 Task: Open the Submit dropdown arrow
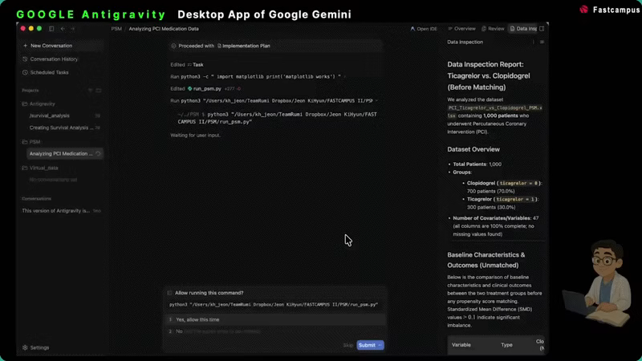pos(380,346)
